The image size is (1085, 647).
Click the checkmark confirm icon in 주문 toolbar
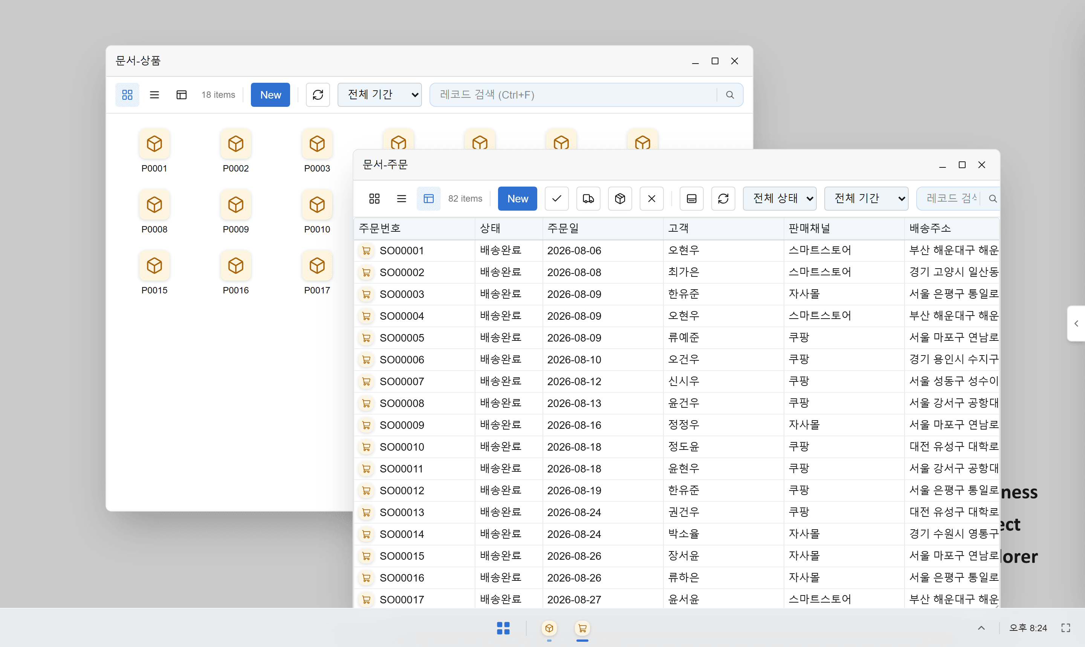[557, 198]
